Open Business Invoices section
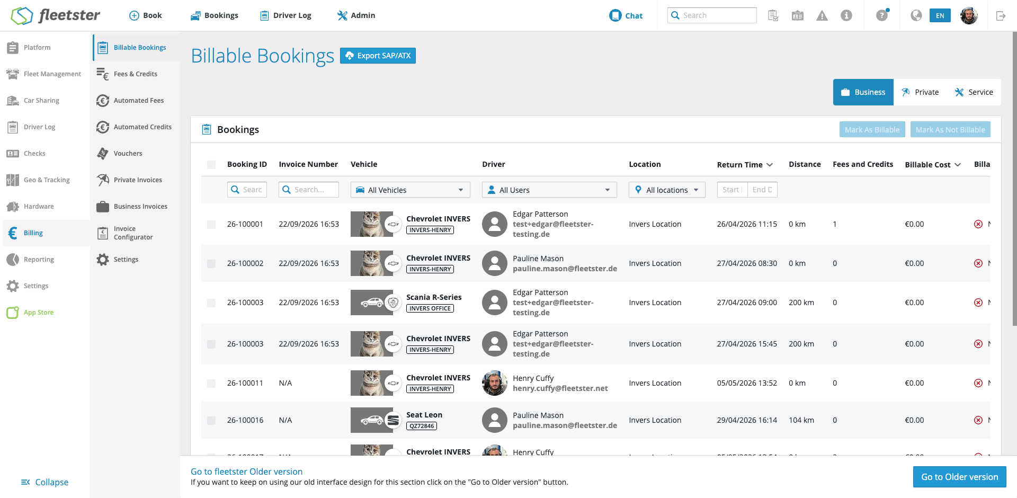The height and width of the screenshot is (498, 1017). [x=136, y=207]
